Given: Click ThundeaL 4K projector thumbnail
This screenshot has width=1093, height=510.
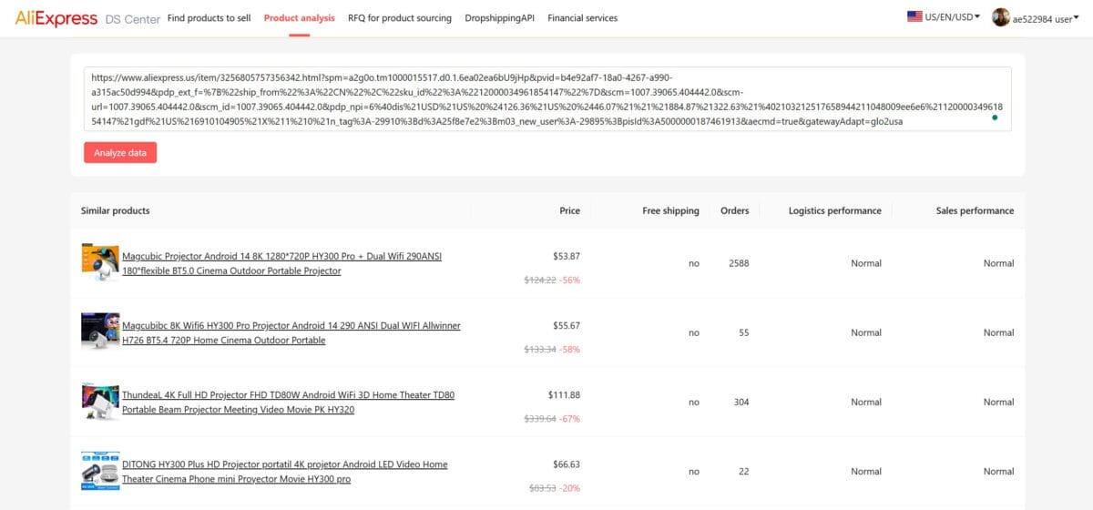Looking at the screenshot, I should 99,402.
